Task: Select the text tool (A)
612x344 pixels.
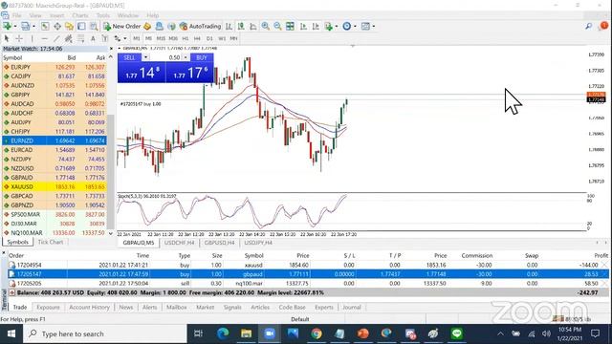Action: click(x=93, y=38)
